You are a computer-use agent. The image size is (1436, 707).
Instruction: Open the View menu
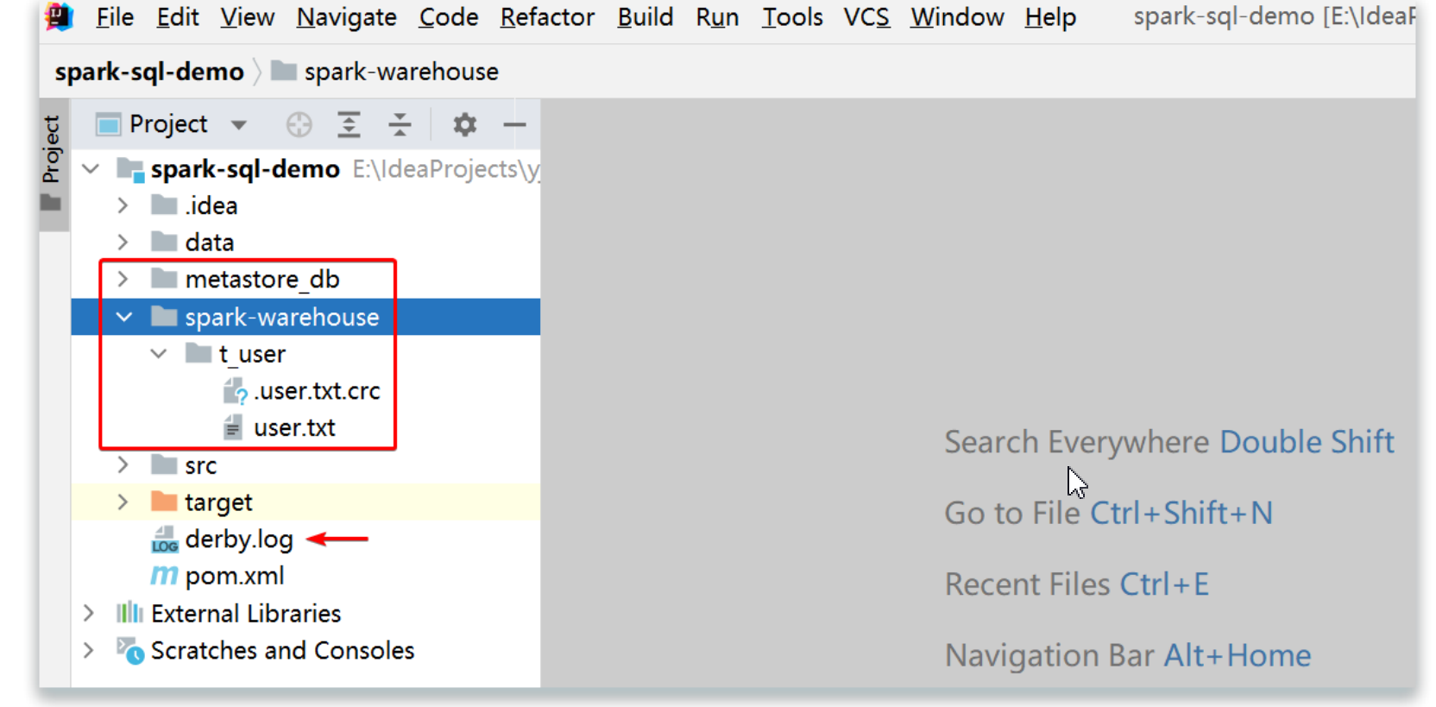pos(247,17)
